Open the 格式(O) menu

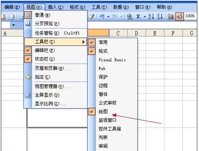click(x=78, y=7)
